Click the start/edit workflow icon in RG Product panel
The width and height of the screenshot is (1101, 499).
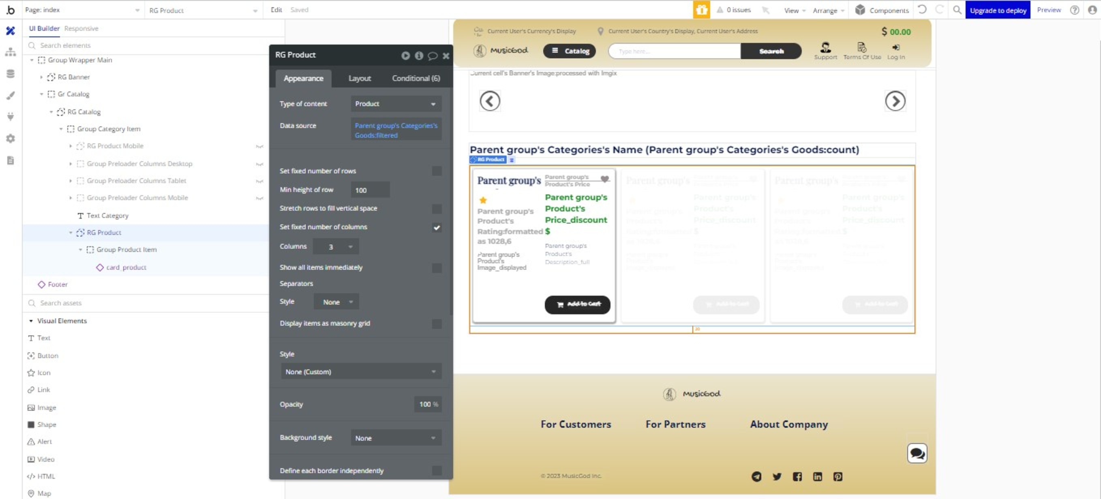click(x=405, y=55)
